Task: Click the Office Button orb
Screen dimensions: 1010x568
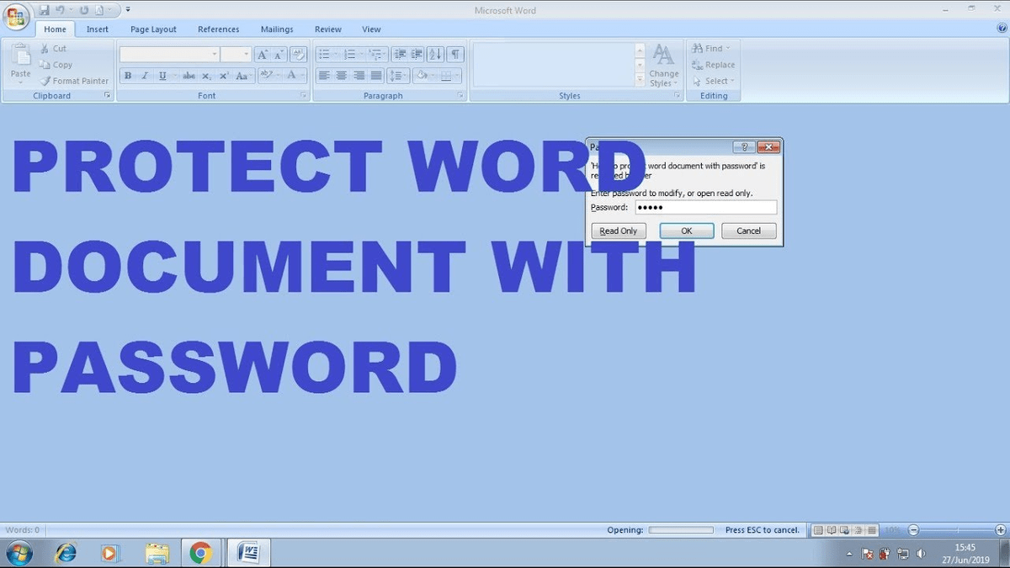Action: tap(16, 18)
